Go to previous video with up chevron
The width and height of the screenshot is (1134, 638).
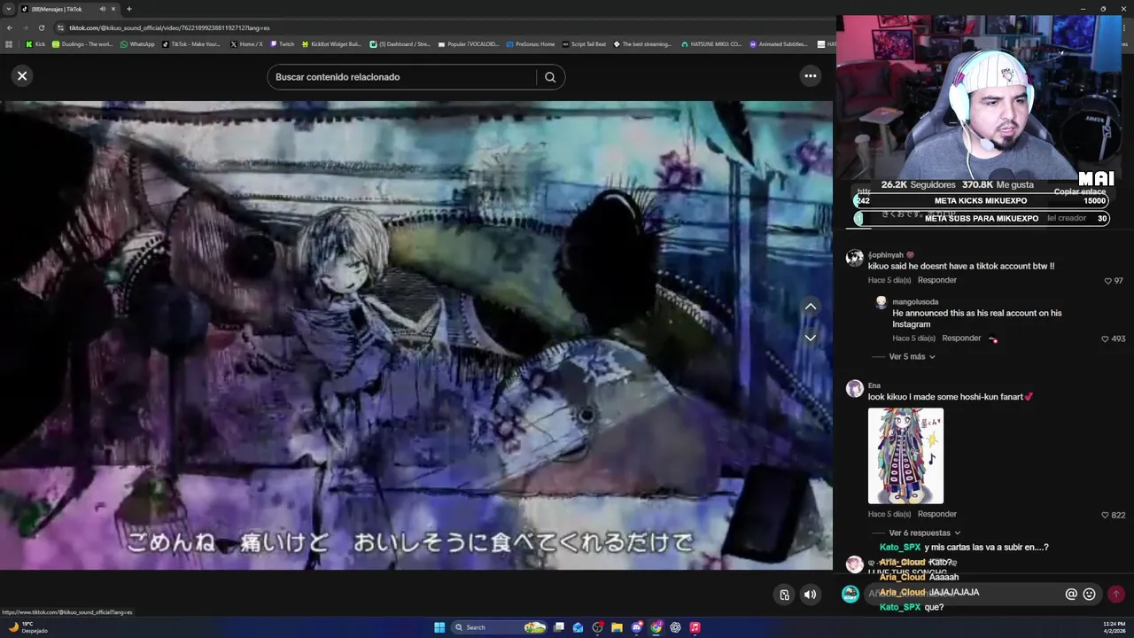click(x=810, y=307)
